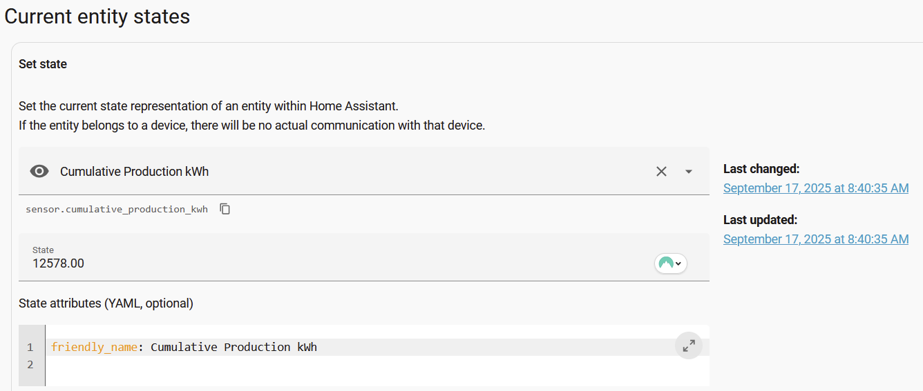This screenshot has width=923, height=391.
Task: Click the Set state heading
Action: (43, 64)
